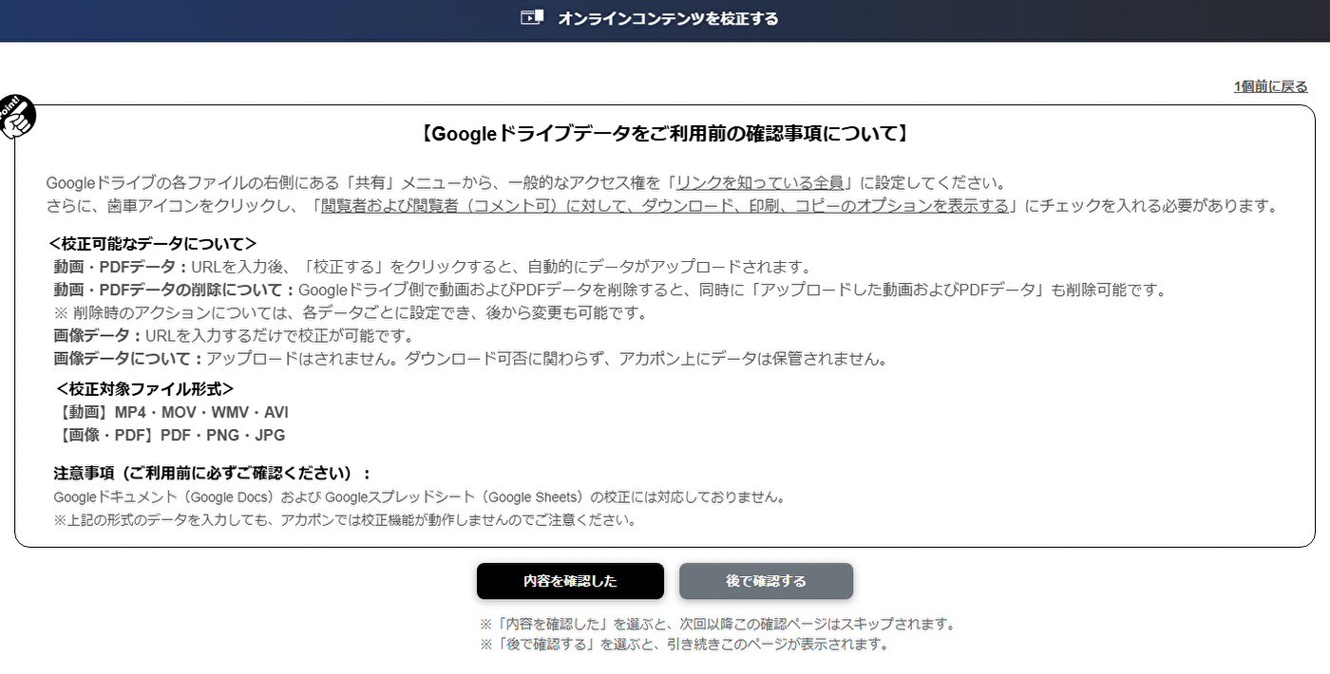Click the ＜校正可能なデータについて＞ heading
This screenshot has width=1330, height=674.
click(152, 244)
